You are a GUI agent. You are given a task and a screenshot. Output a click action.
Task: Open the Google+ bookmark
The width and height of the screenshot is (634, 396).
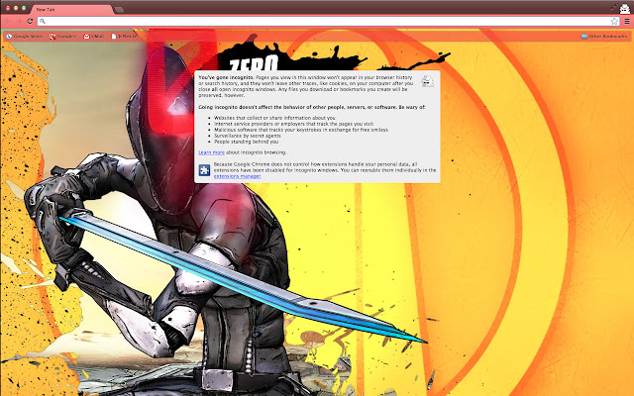(62, 37)
